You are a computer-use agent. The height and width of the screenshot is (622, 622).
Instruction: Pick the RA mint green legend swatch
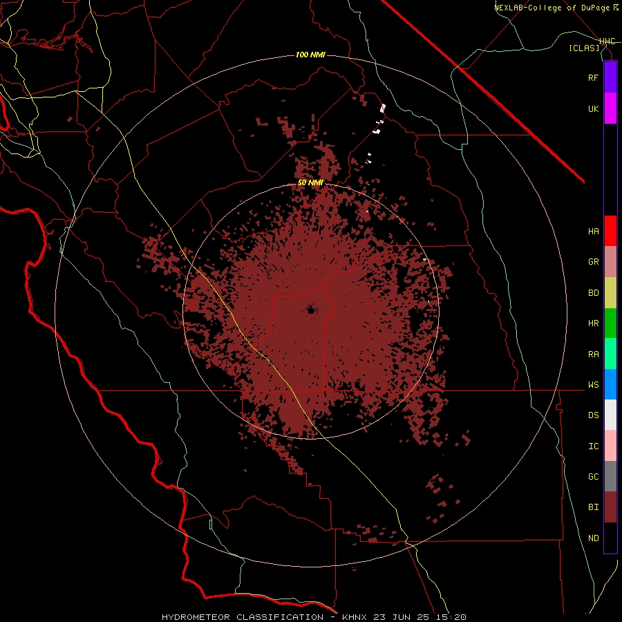coord(610,354)
